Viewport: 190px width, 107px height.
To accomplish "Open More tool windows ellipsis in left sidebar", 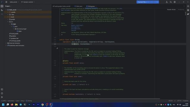I will [2, 14].
